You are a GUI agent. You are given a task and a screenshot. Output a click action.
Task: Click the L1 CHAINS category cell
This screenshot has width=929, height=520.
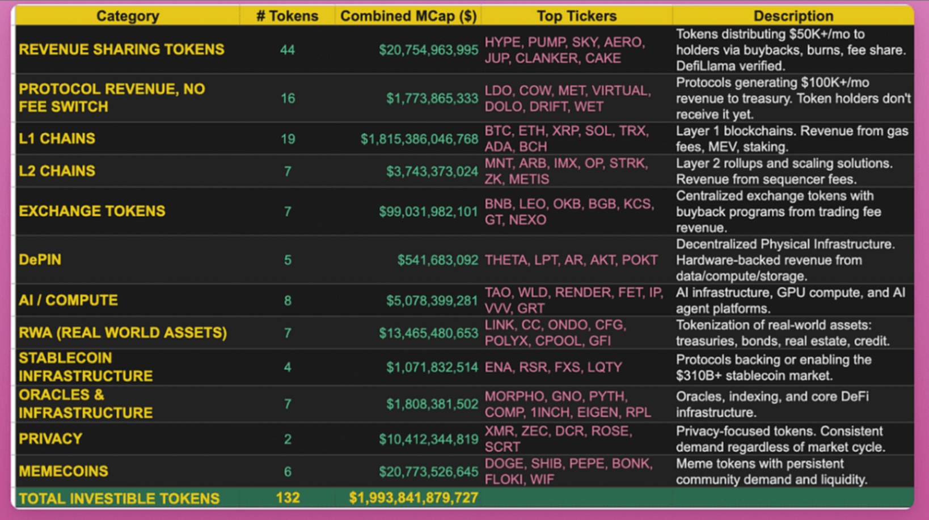tap(57, 139)
